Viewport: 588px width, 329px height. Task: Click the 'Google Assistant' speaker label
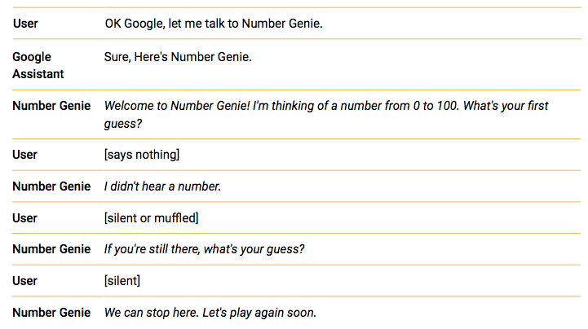pyautogui.click(x=38, y=65)
